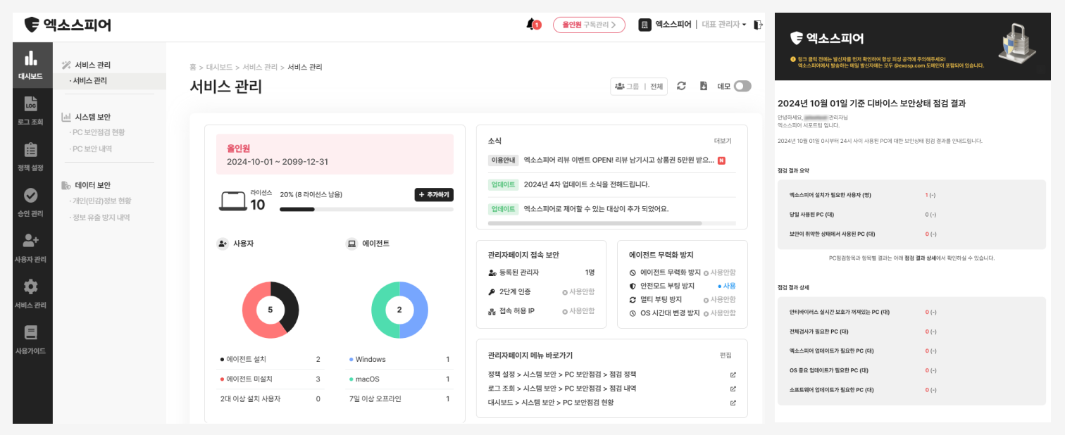Click the Windows legend row
This screenshot has width=1065, height=435.
coord(399,359)
